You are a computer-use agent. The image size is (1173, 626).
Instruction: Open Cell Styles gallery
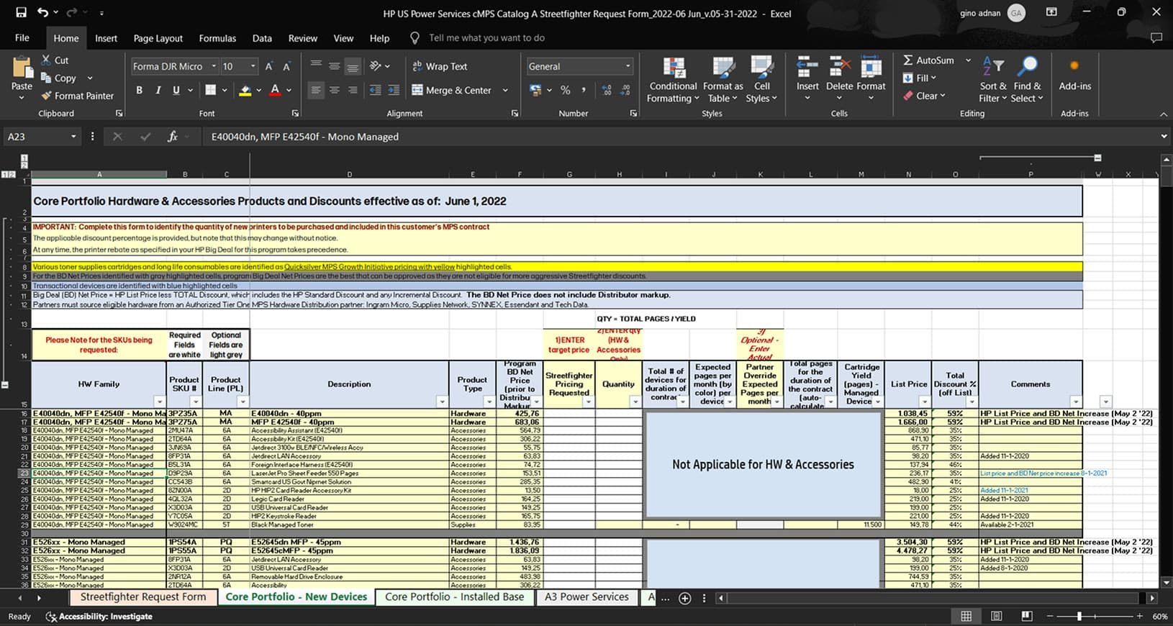[761, 80]
